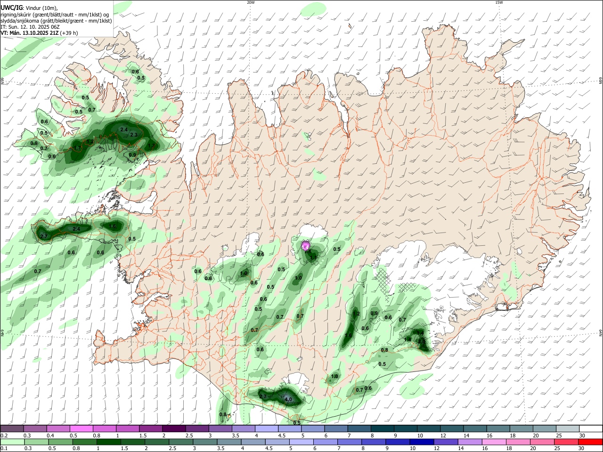Click the bright pink 0.5–0.8 snow legend swatch

coord(81,428)
